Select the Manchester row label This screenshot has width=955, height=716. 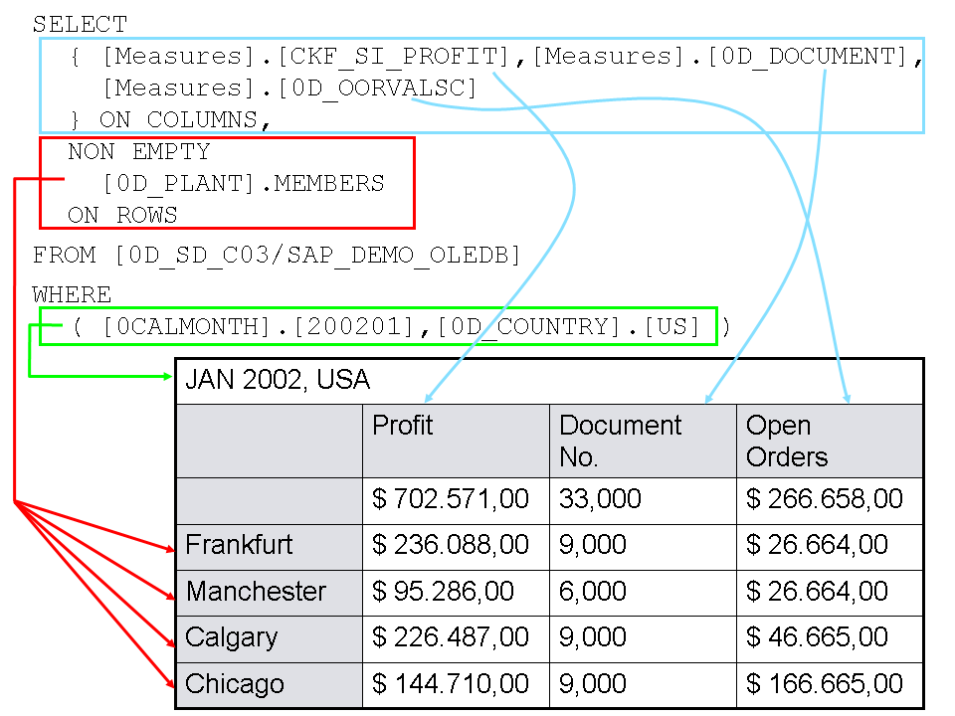(x=256, y=592)
